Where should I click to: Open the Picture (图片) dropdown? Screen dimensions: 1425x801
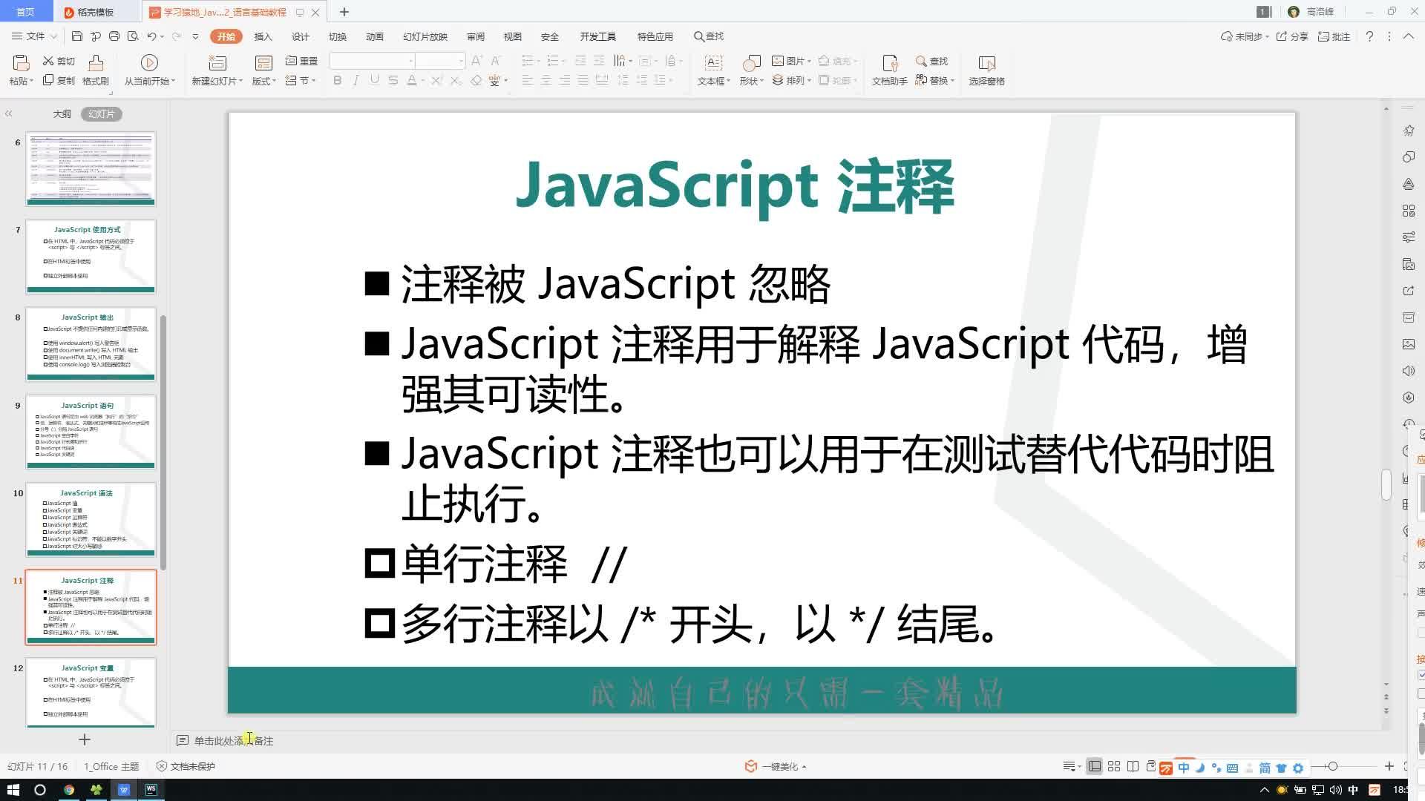point(791,61)
